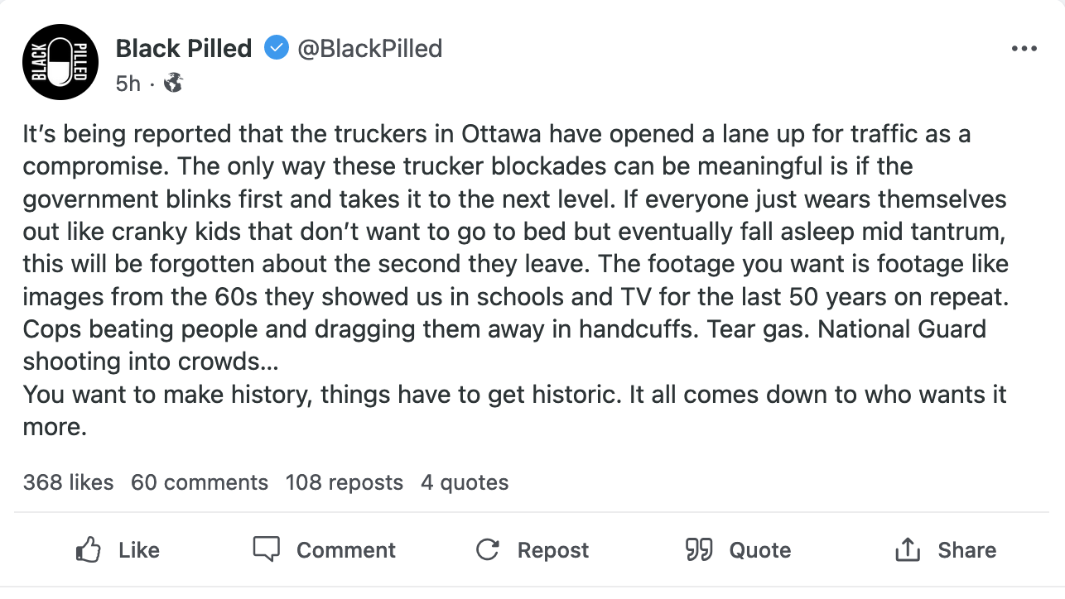Click the blue verified checkmark badge

[276, 49]
